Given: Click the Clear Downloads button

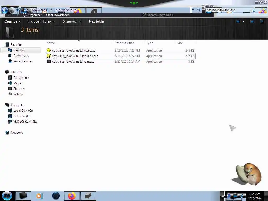Looking at the screenshot, I should coord(58,15).
